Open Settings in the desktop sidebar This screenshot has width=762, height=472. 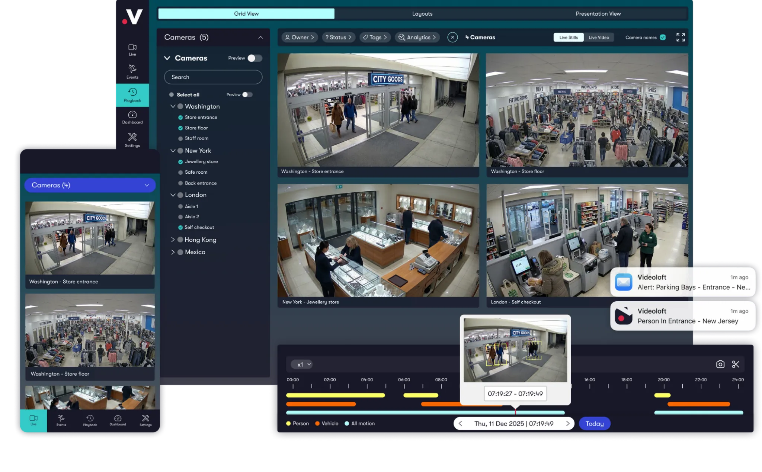coord(132,140)
